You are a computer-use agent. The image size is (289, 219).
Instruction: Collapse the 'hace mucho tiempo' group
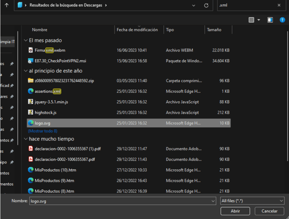click(25, 139)
